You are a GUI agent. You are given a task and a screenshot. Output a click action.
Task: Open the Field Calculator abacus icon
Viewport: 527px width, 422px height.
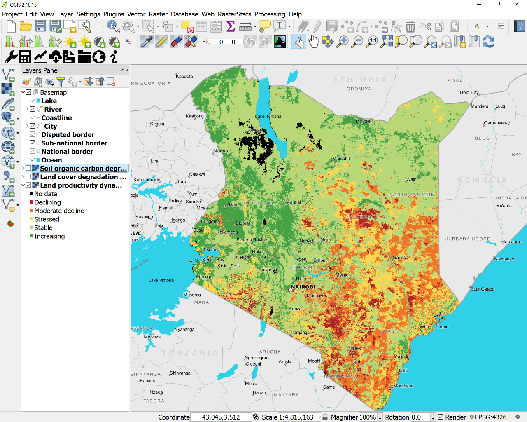216,26
